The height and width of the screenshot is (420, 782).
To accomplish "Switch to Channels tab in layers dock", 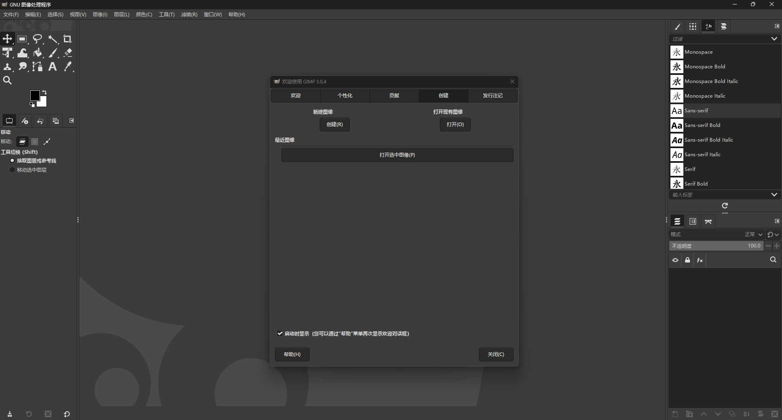I will [x=693, y=221].
